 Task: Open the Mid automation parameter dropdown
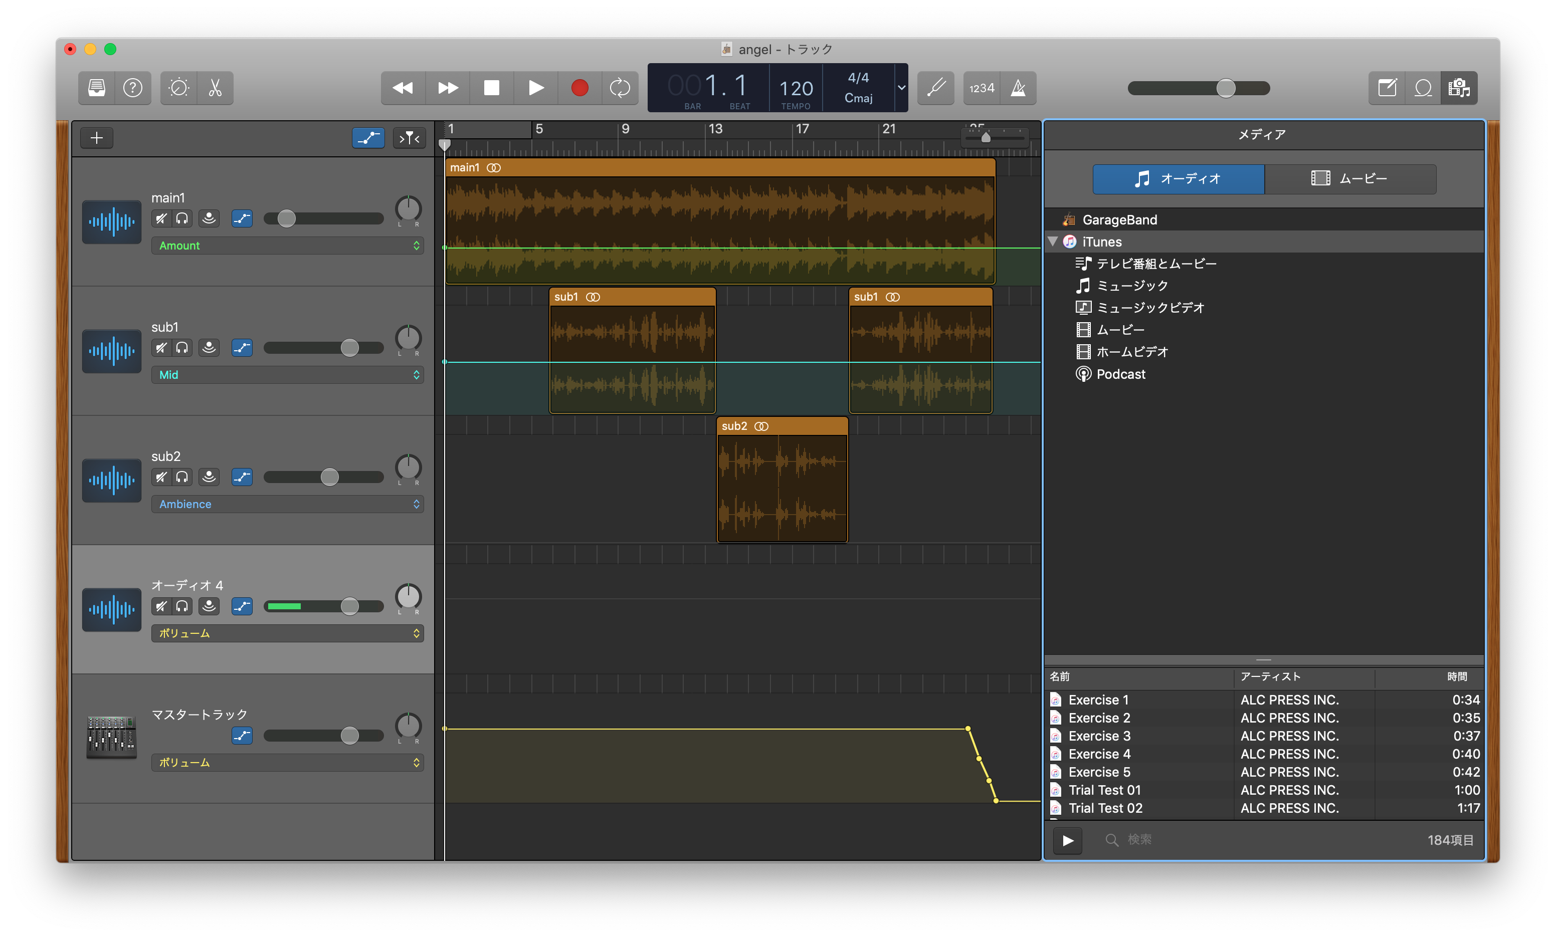coord(287,375)
